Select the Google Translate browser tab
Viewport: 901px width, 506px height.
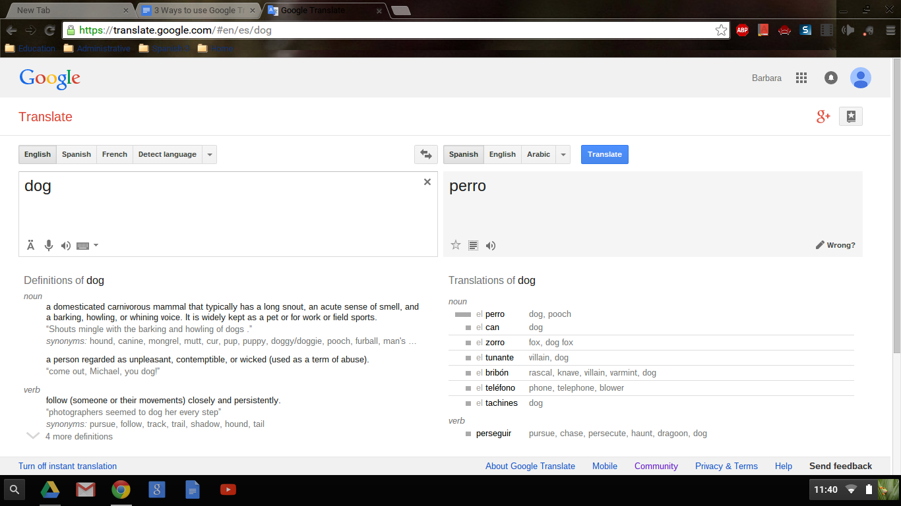[325, 11]
